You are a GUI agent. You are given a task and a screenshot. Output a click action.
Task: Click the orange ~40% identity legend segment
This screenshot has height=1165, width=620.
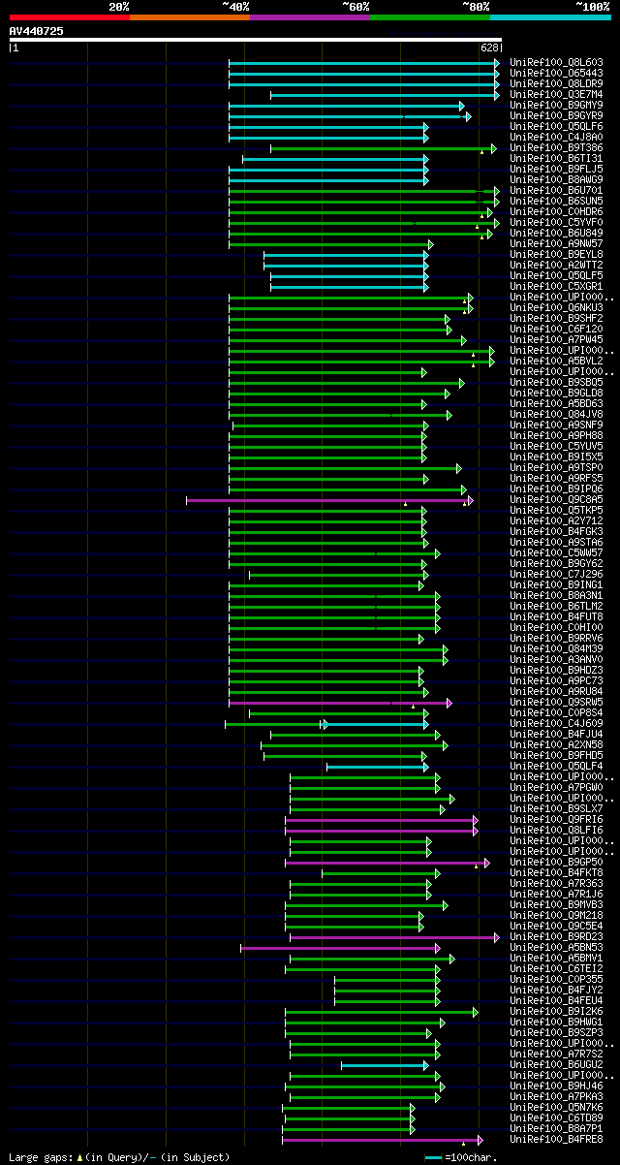click(x=190, y=16)
